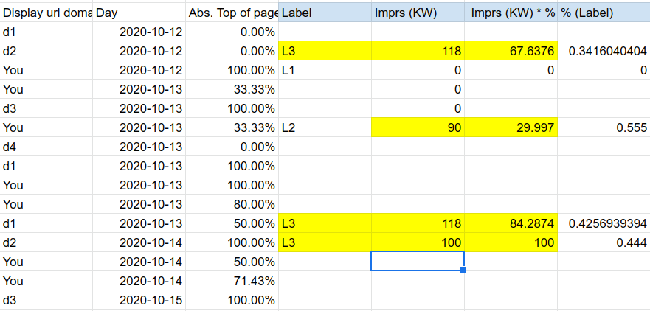Click the yellow cell containing 67.6376
This screenshot has height=311, width=650.
tap(511, 51)
